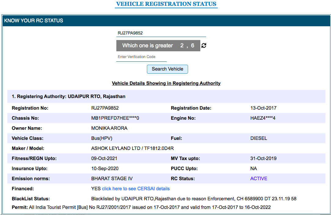The image size is (331, 215).
Task: Select the Udaipur RTO Registering Authority row
Action: point(68,97)
